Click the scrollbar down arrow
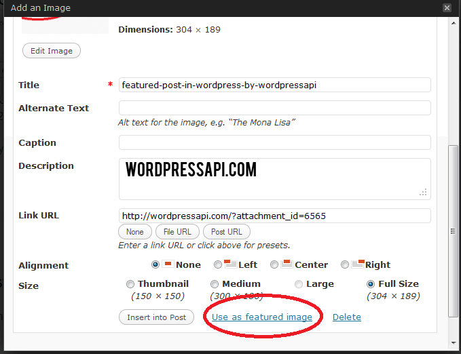Image resolution: width=461 pixels, height=354 pixels. tap(454, 342)
